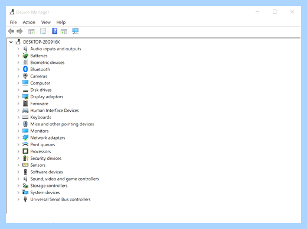
Task: Click the Firmware chip icon
Action: (x=25, y=104)
